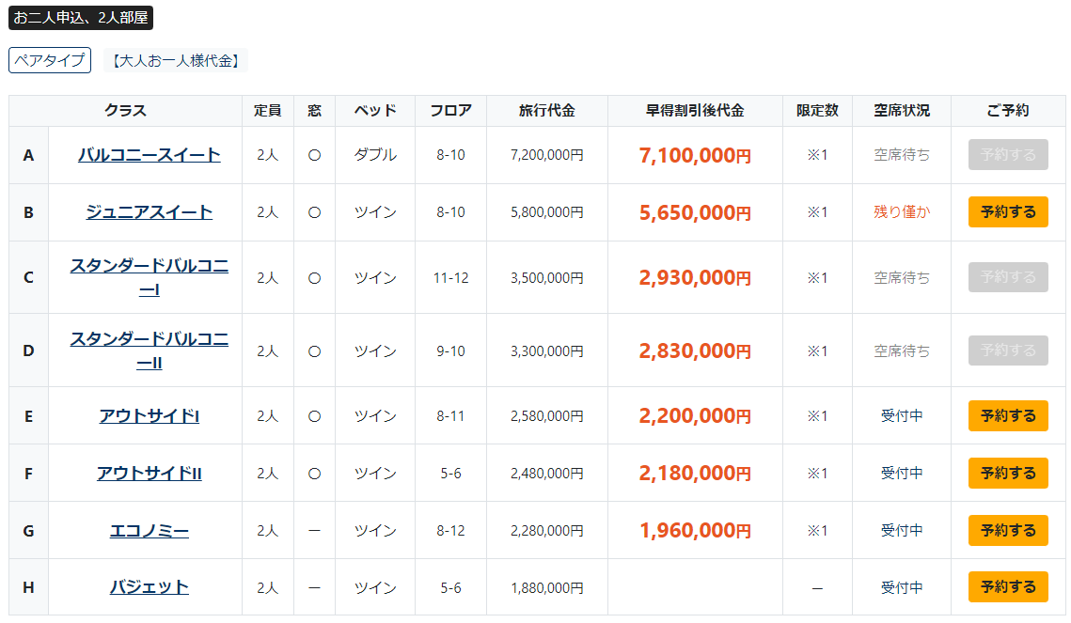1071x623 pixels.
Task: Click disabled 予約する for スタンダードバルコニーI
Action: 1008,277
